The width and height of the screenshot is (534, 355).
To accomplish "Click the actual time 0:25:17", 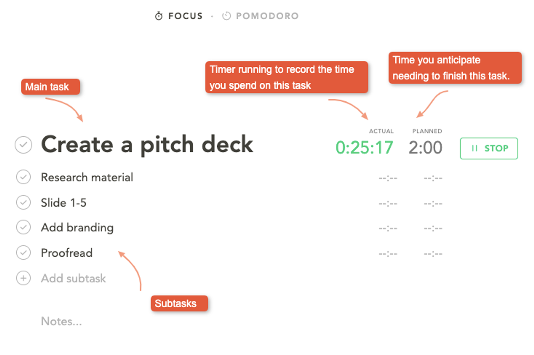I will click(x=364, y=147).
